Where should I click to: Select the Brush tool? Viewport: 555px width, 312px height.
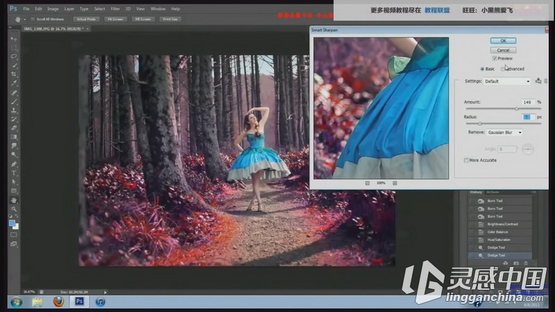tap(14, 101)
